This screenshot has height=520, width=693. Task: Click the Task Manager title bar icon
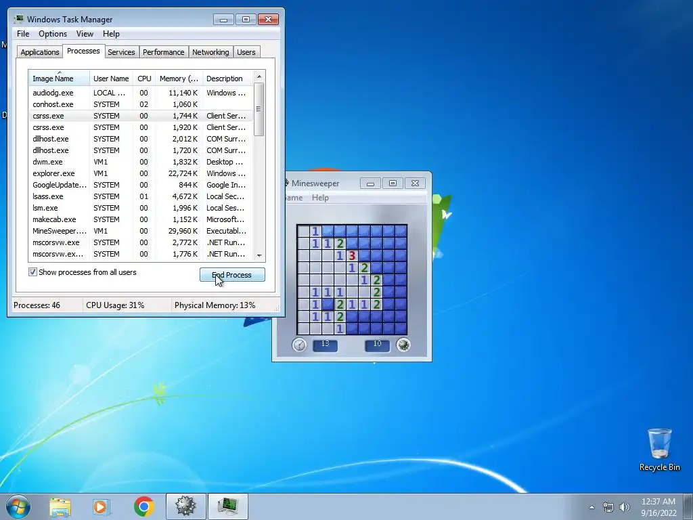[x=18, y=19]
